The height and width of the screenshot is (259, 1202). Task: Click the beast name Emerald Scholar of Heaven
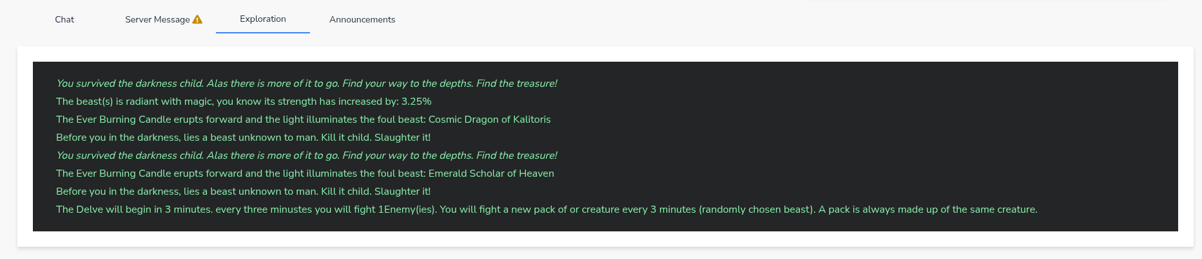point(491,174)
